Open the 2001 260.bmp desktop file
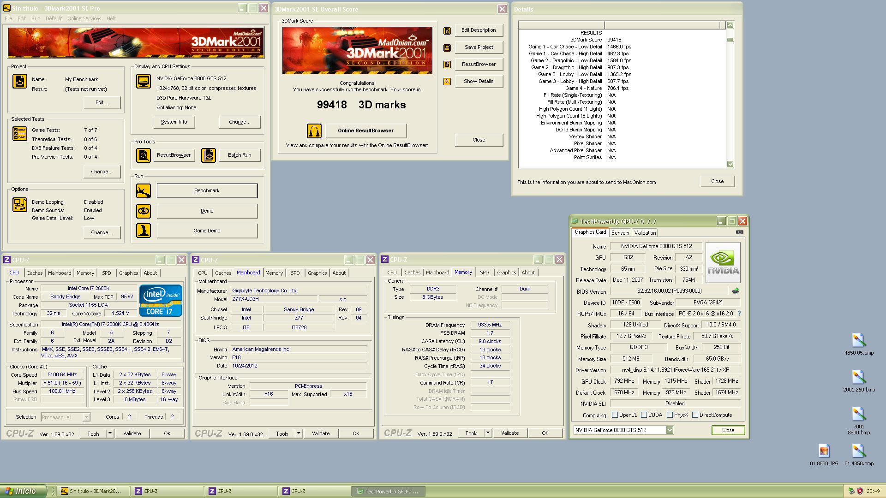This screenshot has width=886, height=498. [x=859, y=381]
